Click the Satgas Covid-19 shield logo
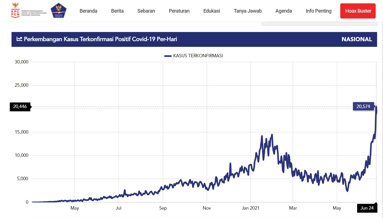 pyautogui.click(x=58, y=11)
